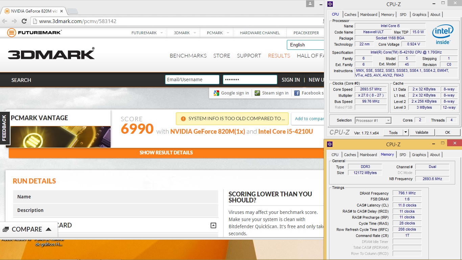Screen dimensions: 462x260
Task: Select SPD tab in lower CPU-Z window
Action: (x=403, y=155)
